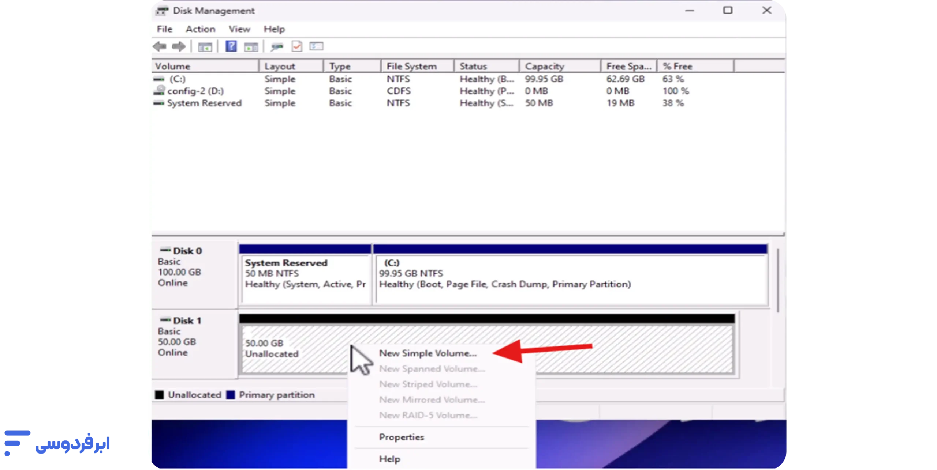
Task: Click the black Unallocated legend swatch
Action: pyautogui.click(x=160, y=395)
